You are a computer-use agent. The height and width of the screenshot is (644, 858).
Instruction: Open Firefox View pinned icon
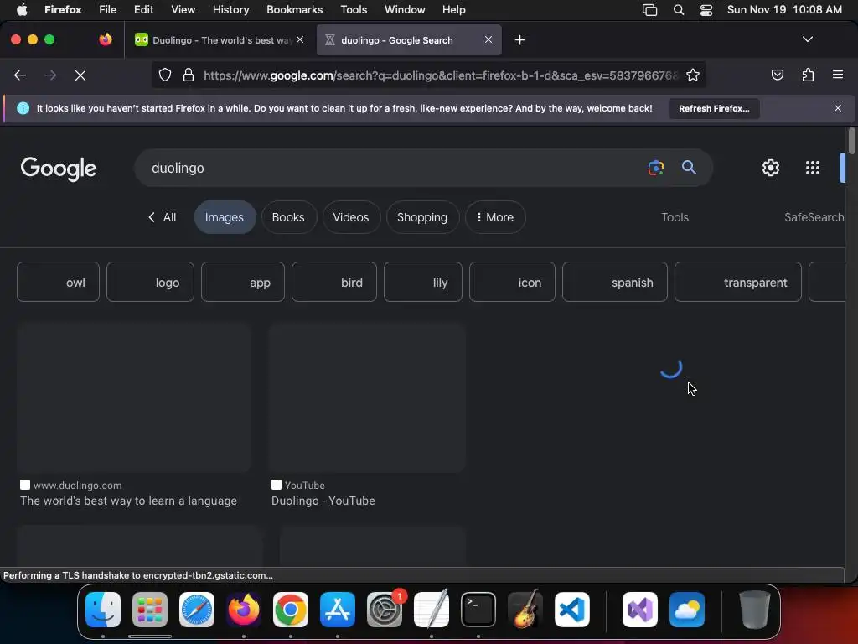coord(106,39)
